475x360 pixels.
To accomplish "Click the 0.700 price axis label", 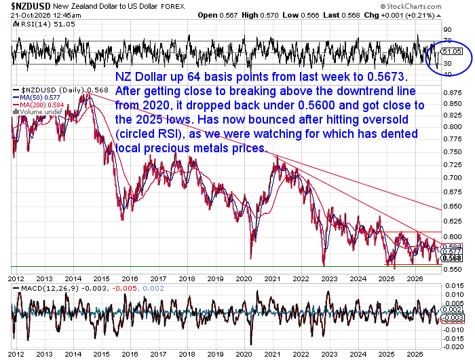I will click(x=453, y=178).
